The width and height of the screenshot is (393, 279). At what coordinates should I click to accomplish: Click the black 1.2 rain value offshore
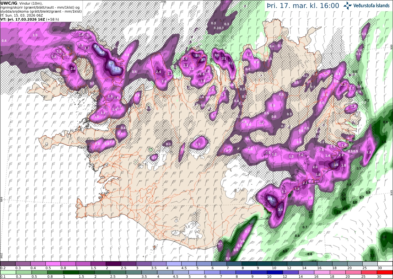(x=339, y=212)
